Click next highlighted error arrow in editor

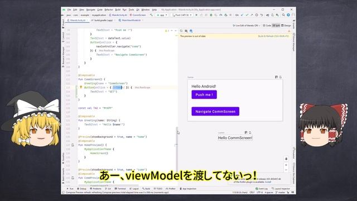click(x=176, y=31)
